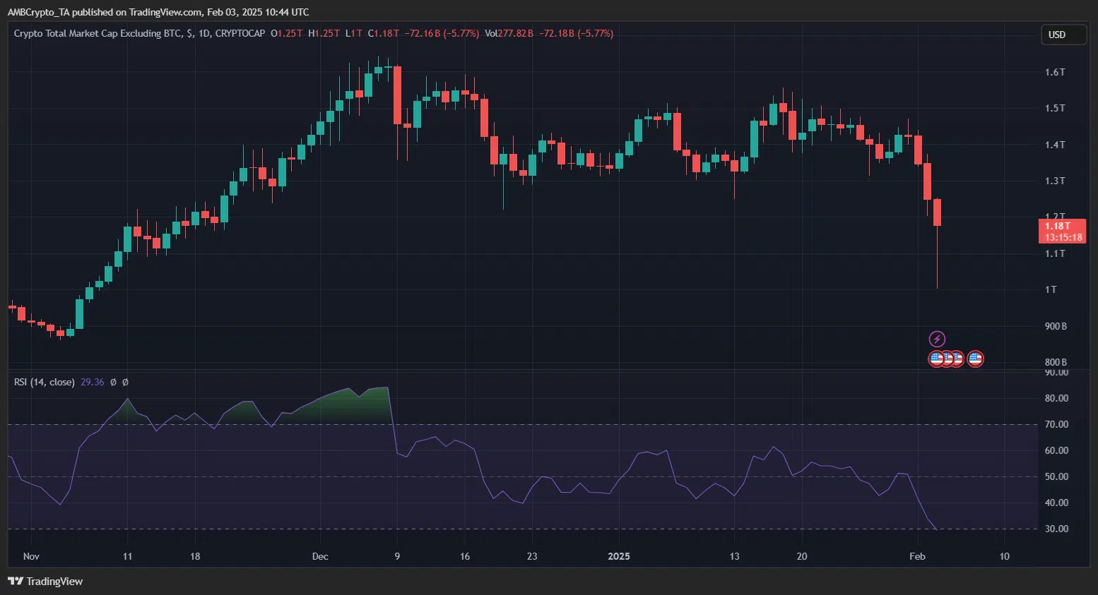Click the Nov date label on time axis
The image size is (1098, 595).
[x=31, y=556]
